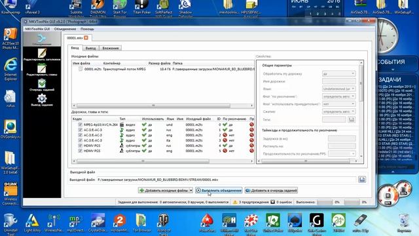419x236 pixels.
Task: Click Выполнить объединение button
Action: coord(219,190)
